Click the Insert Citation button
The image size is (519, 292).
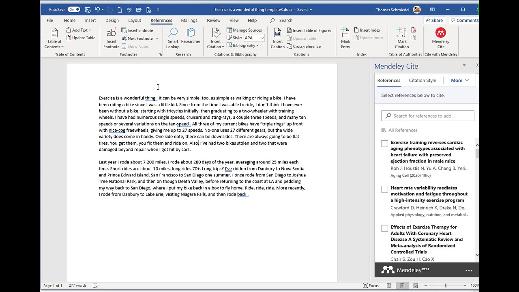(x=216, y=39)
